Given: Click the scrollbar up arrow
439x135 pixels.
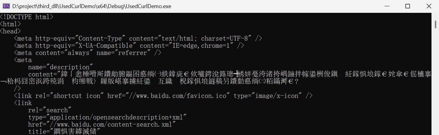Looking at the screenshot, I should pyautogui.click(x=435, y=16).
